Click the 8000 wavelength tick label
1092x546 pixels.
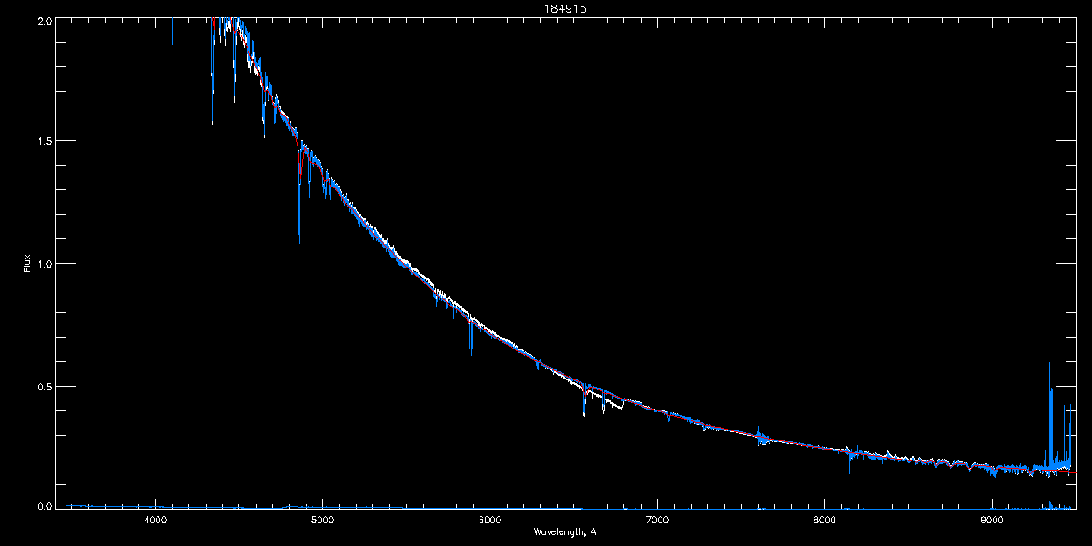tap(824, 521)
